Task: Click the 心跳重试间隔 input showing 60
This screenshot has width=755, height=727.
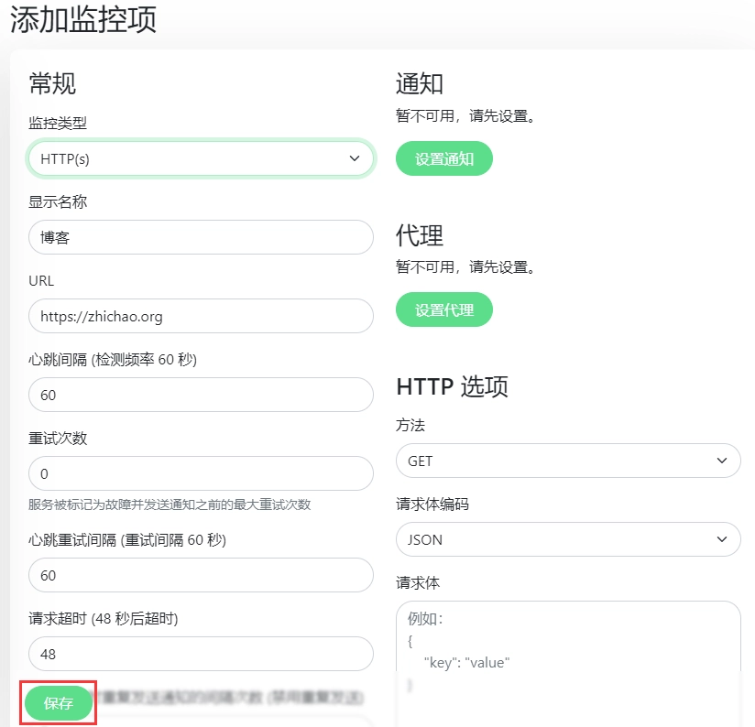Action: coord(201,575)
